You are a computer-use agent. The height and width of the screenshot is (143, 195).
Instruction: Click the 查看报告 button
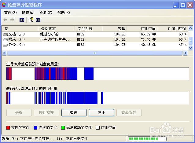129,113
